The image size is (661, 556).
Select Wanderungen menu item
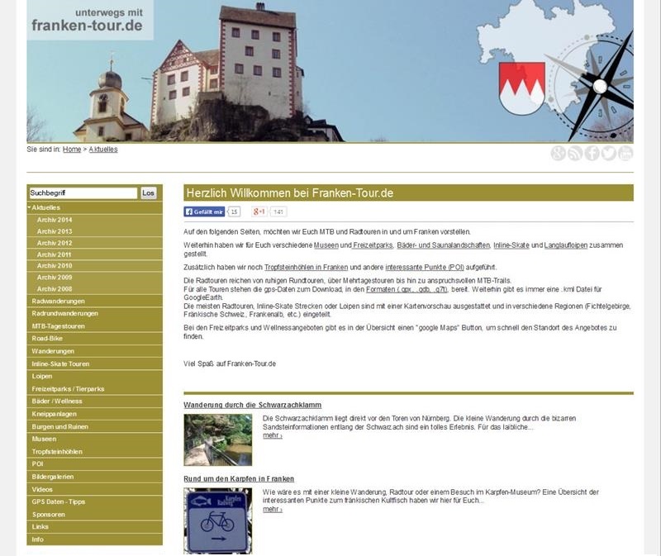pos(94,351)
